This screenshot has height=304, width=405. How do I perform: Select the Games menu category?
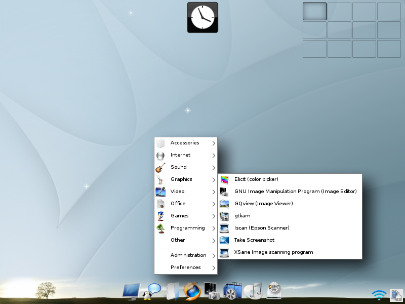(186, 216)
